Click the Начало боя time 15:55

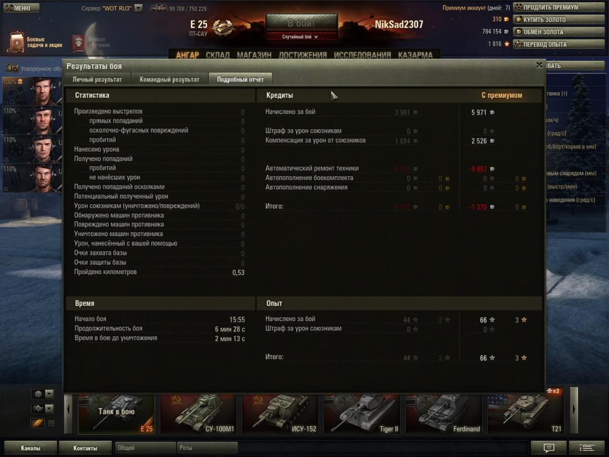237,320
